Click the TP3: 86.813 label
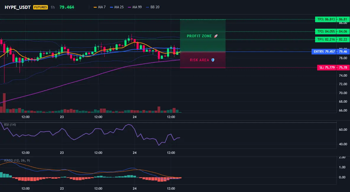350x192 pixels. [x=326, y=20]
